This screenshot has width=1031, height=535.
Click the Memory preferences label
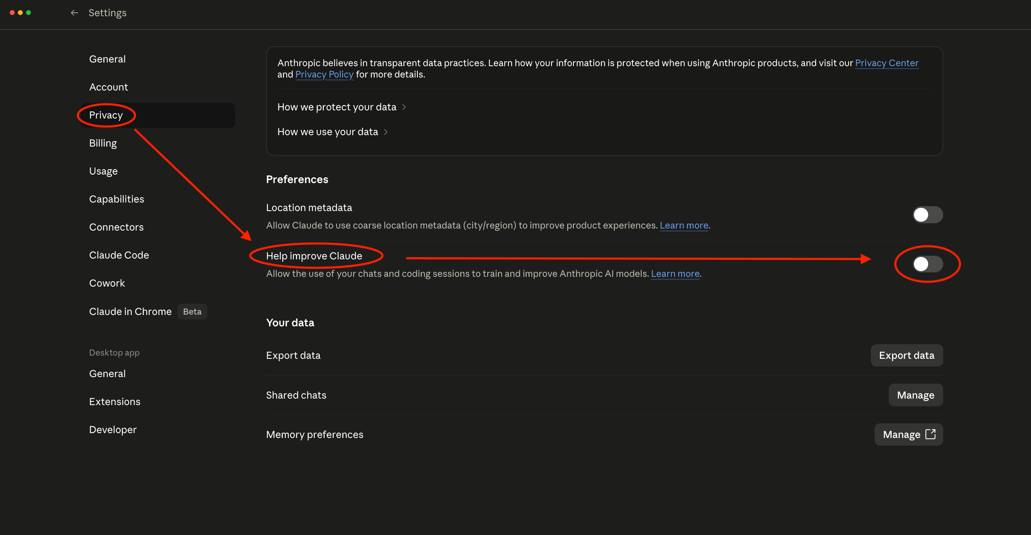[315, 435]
